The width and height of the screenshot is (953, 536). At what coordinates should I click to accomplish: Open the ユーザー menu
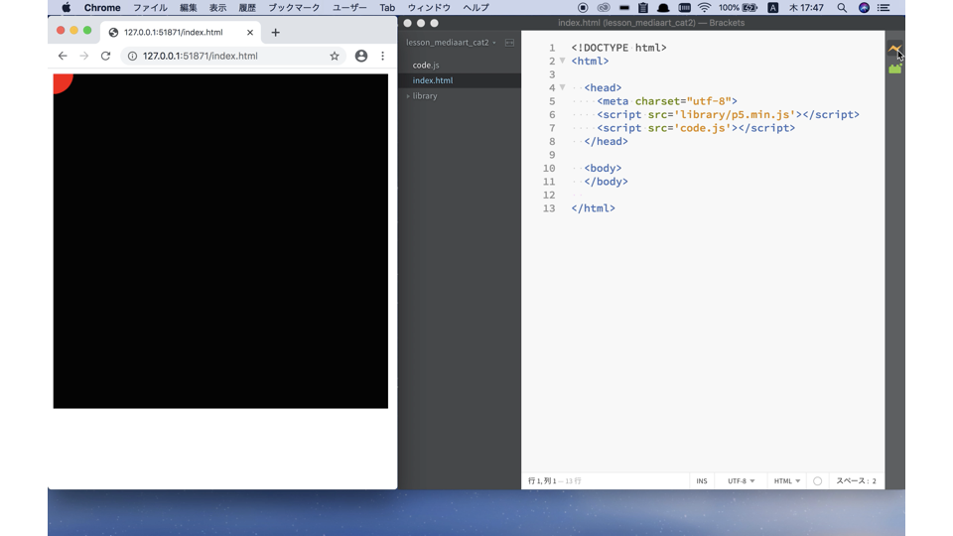click(x=349, y=8)
